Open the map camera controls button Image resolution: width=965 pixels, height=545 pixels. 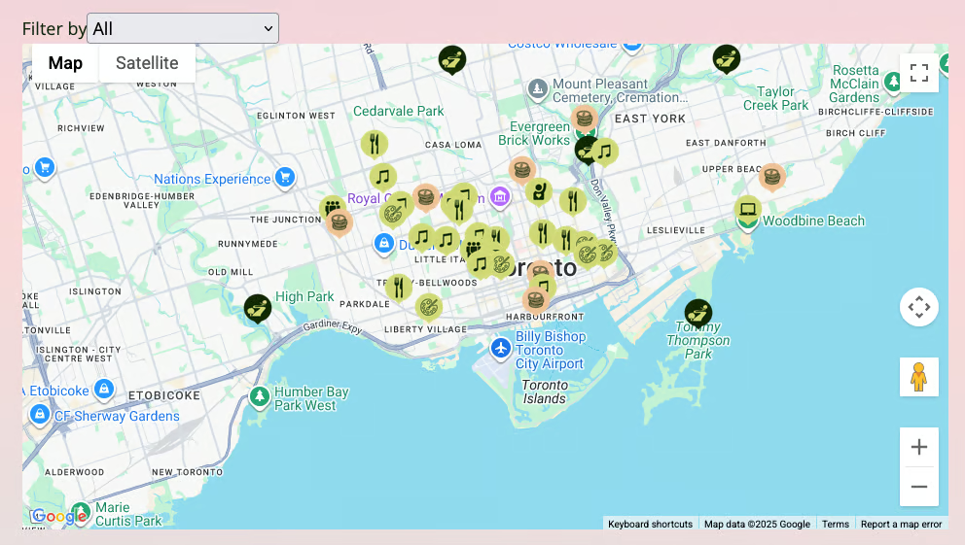point(918,307)
